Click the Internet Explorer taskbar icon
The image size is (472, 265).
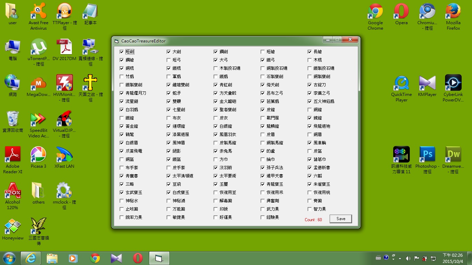pyautogui.click(x=31, y=258)
